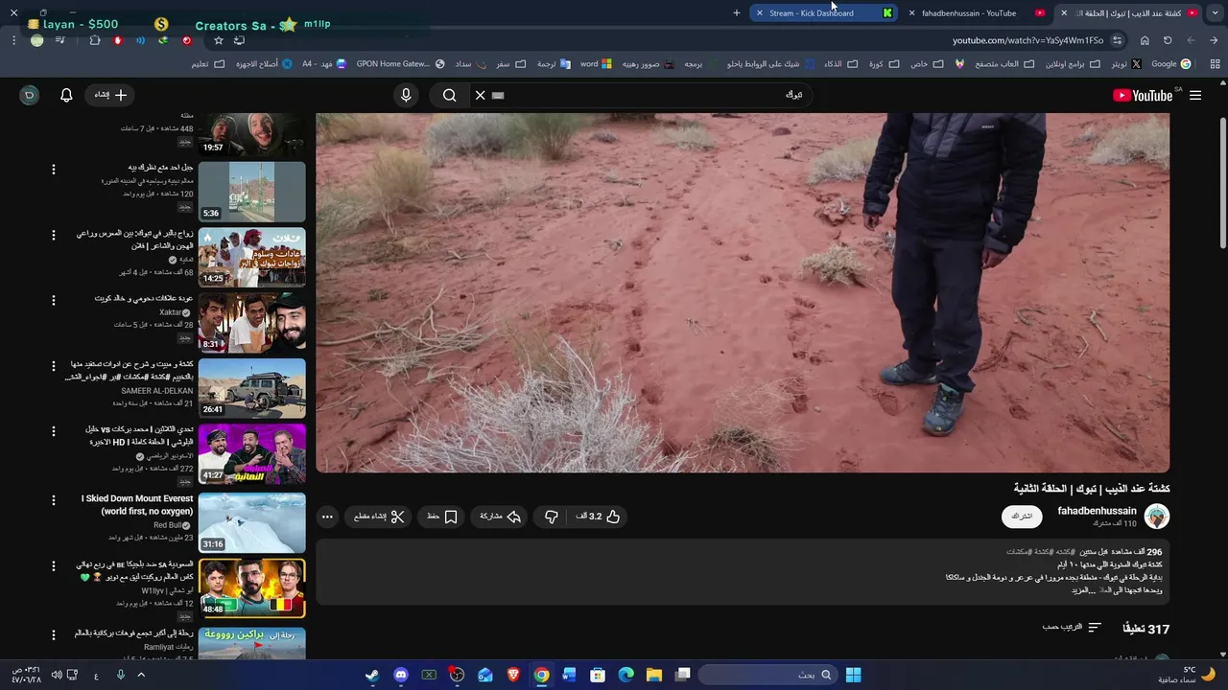Open the SAMEER AL-DELKAN video 26:41

point(252,388)
